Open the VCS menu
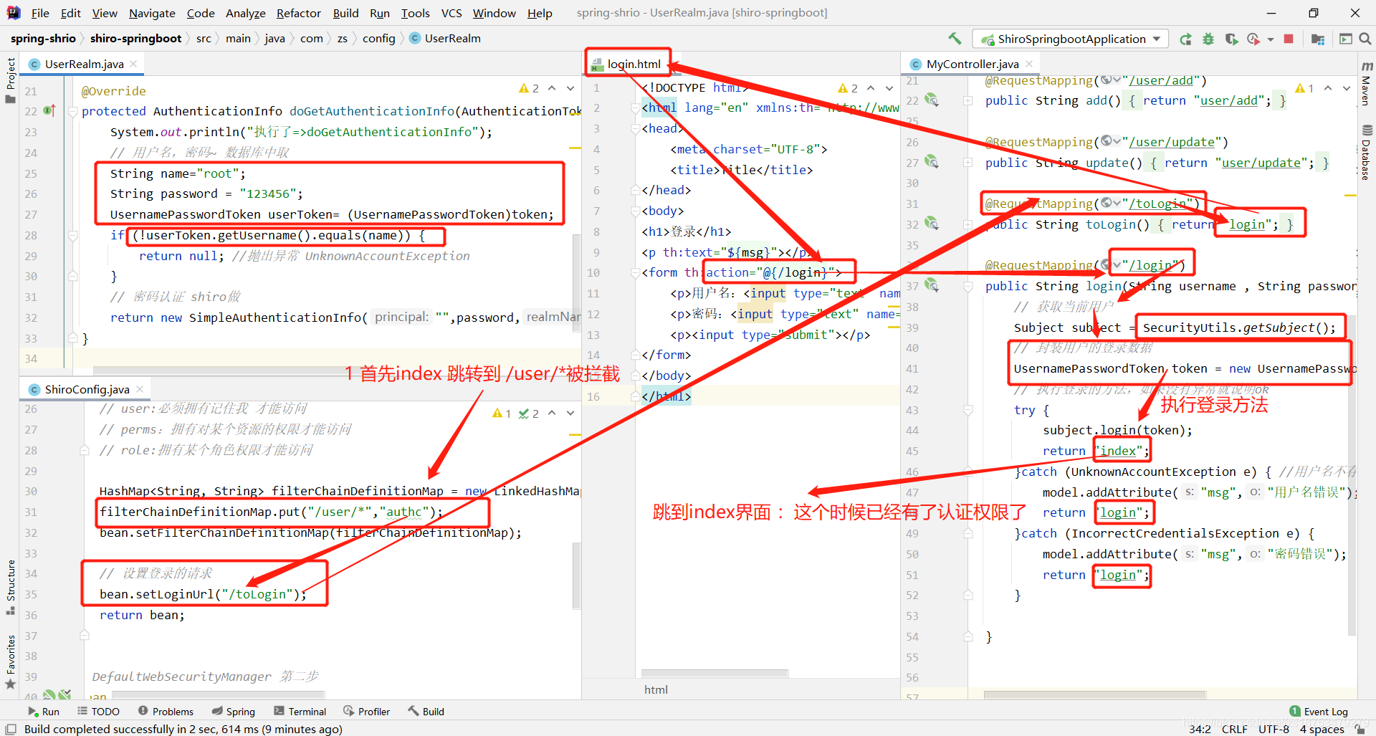 451,13
